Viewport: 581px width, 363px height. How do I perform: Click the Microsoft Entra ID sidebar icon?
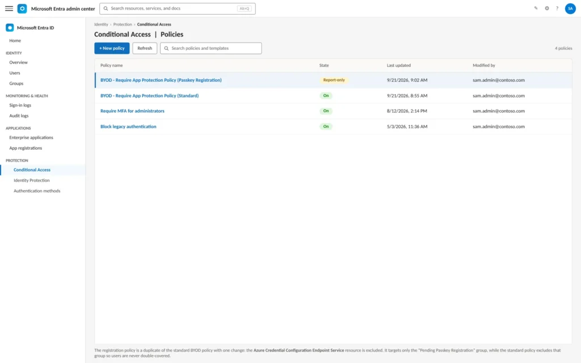pyautogui.click(x=10, y=27)
